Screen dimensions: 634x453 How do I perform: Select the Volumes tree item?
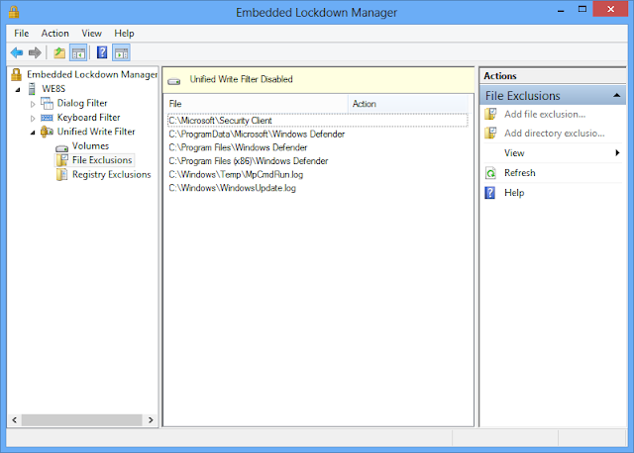(90, 145)
